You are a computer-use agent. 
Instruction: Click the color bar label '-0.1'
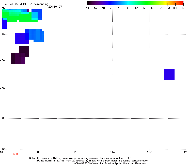tap(167, 8)
